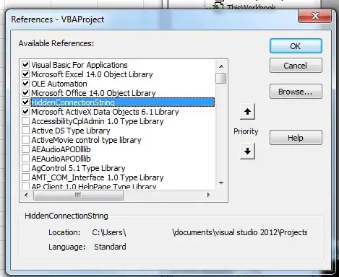
Task: Select Microsoft ActiveX Data Objects 6.1 Library text
Action: tap(105, 112)
